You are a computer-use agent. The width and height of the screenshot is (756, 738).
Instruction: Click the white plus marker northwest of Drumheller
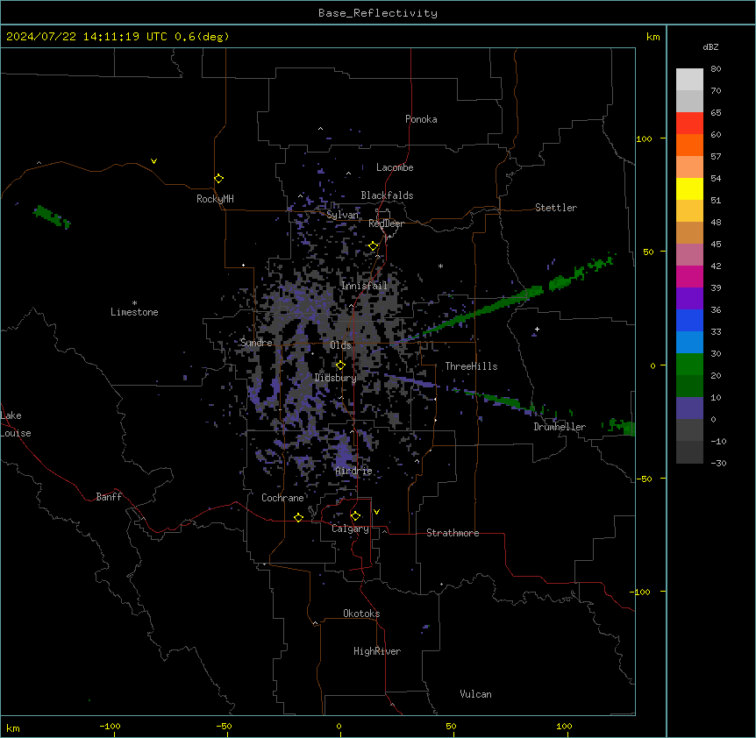(x=537, y=329)
